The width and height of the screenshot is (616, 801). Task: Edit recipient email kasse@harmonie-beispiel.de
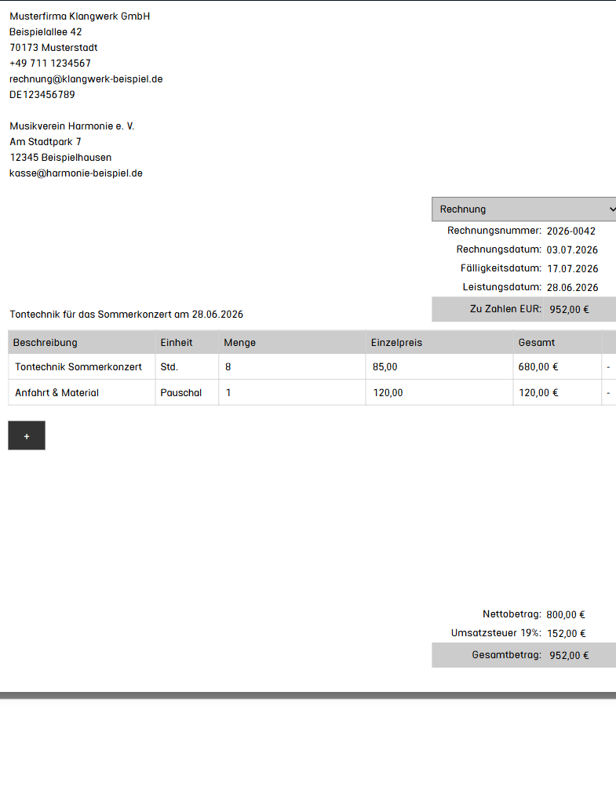coord(76,173)
